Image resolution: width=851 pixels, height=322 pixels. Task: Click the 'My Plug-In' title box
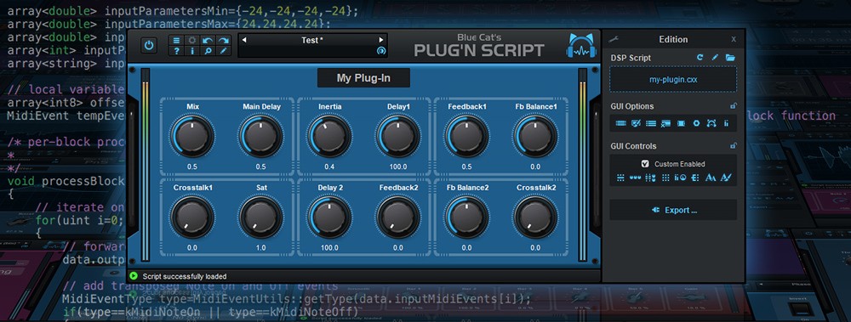point(363,78)
